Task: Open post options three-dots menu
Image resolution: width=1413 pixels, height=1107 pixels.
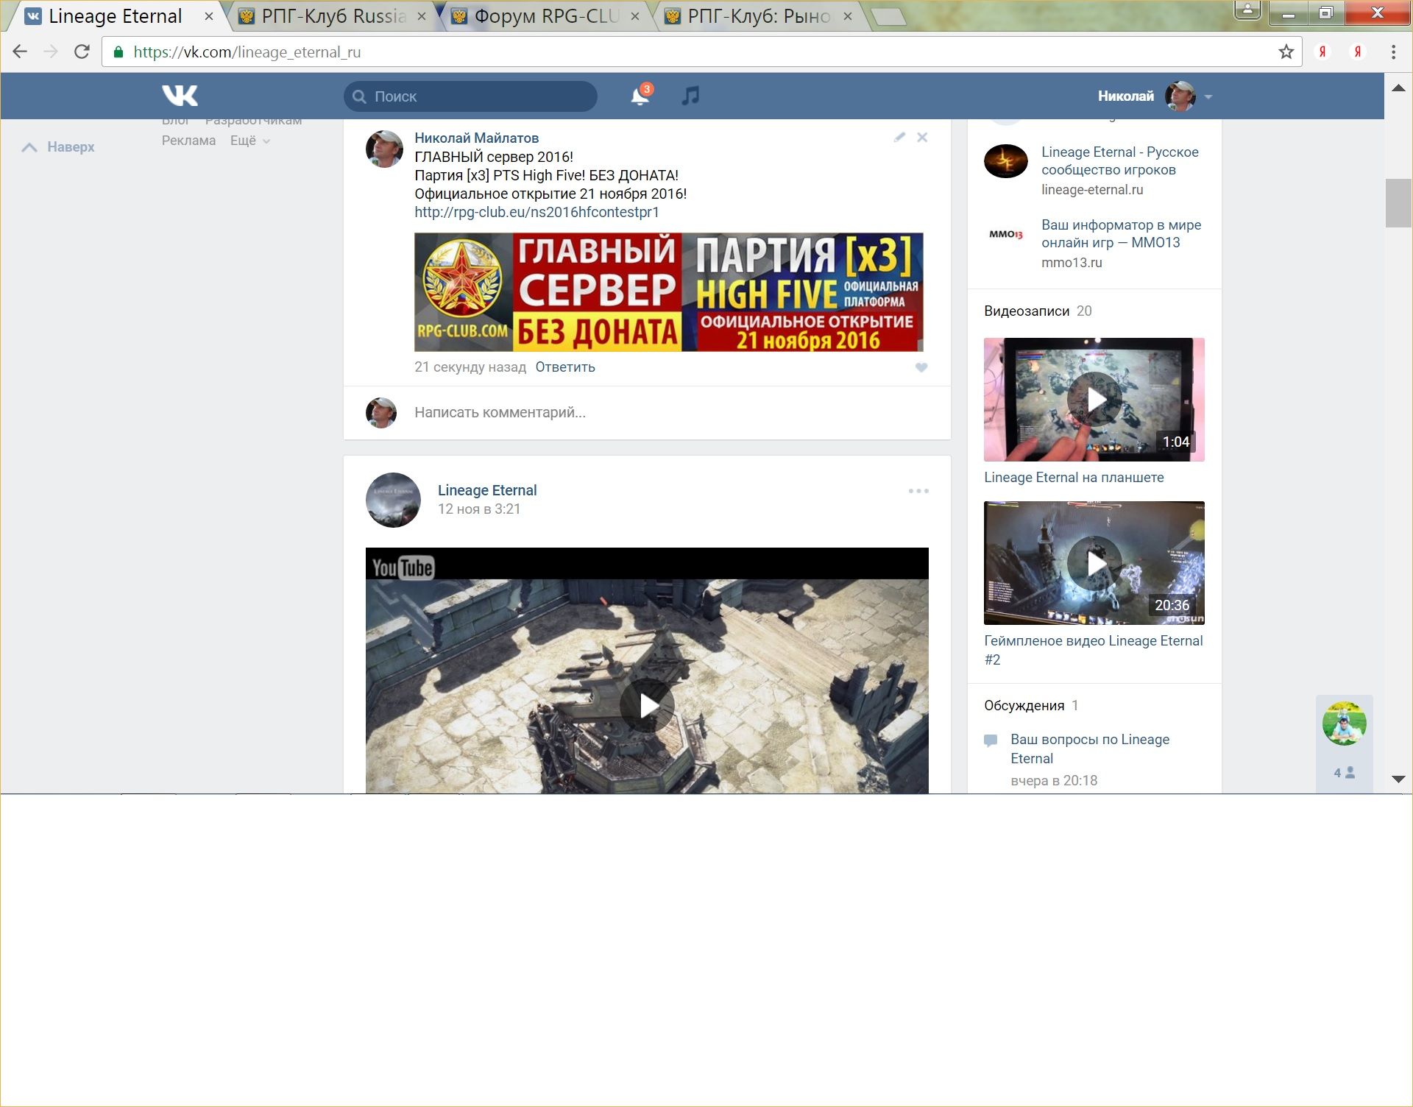Action: (x=918, y=491)
